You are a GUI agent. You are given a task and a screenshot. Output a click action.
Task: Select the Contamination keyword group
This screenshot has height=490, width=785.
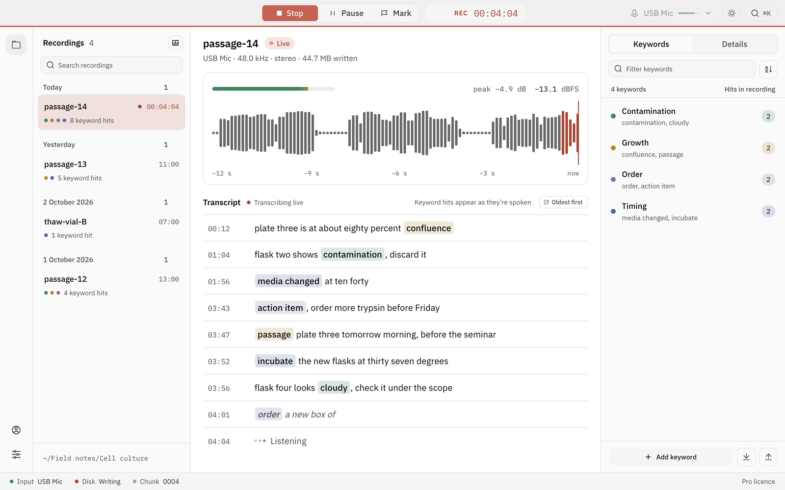pos(693,117)
